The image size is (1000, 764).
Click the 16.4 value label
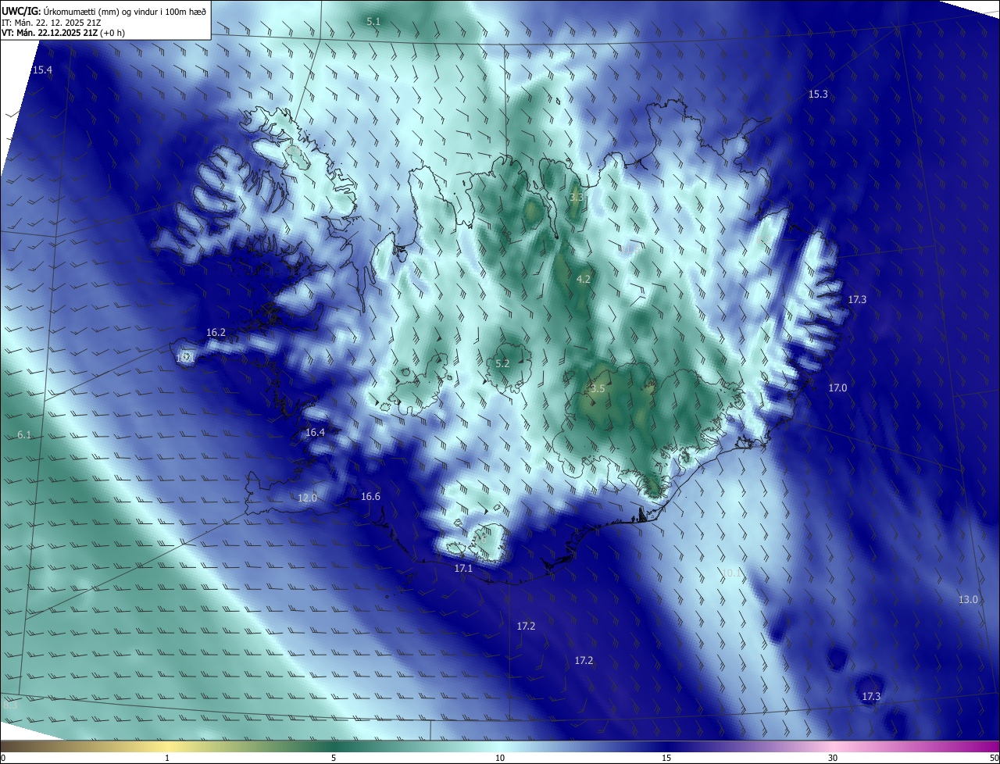pyautogui.click(x=315, y=432)
